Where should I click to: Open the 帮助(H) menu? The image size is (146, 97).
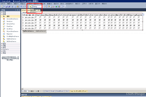coord(104,4)
